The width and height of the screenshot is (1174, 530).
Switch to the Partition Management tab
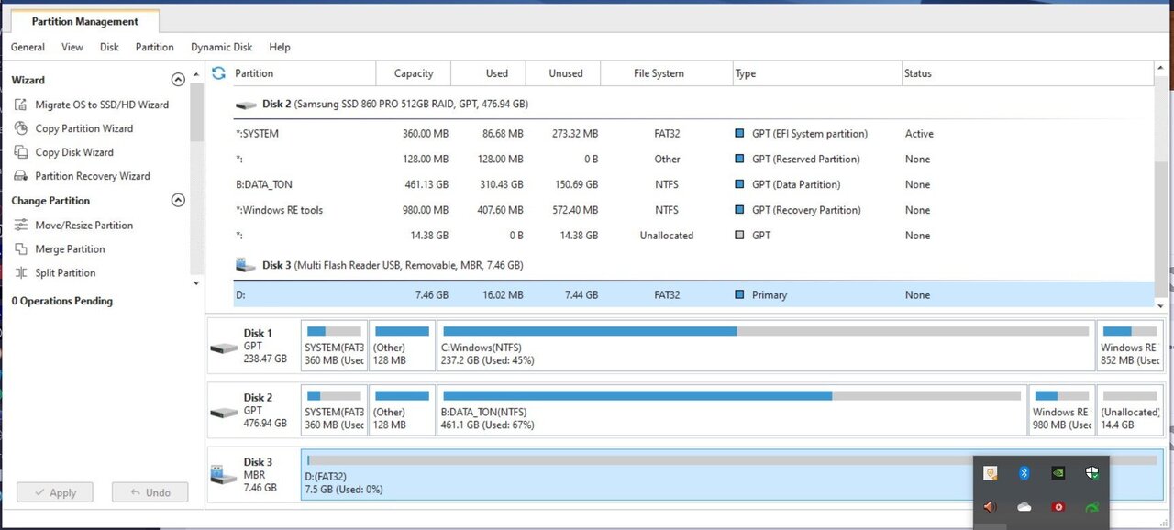pos(84,21)
